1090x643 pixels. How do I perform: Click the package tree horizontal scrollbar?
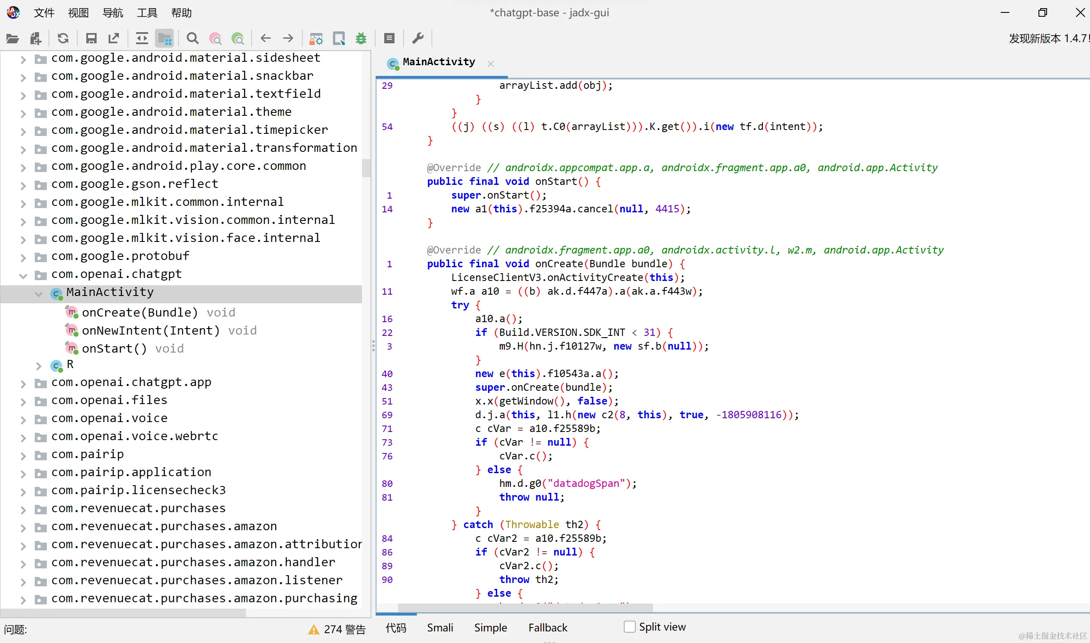click(123, 613)
